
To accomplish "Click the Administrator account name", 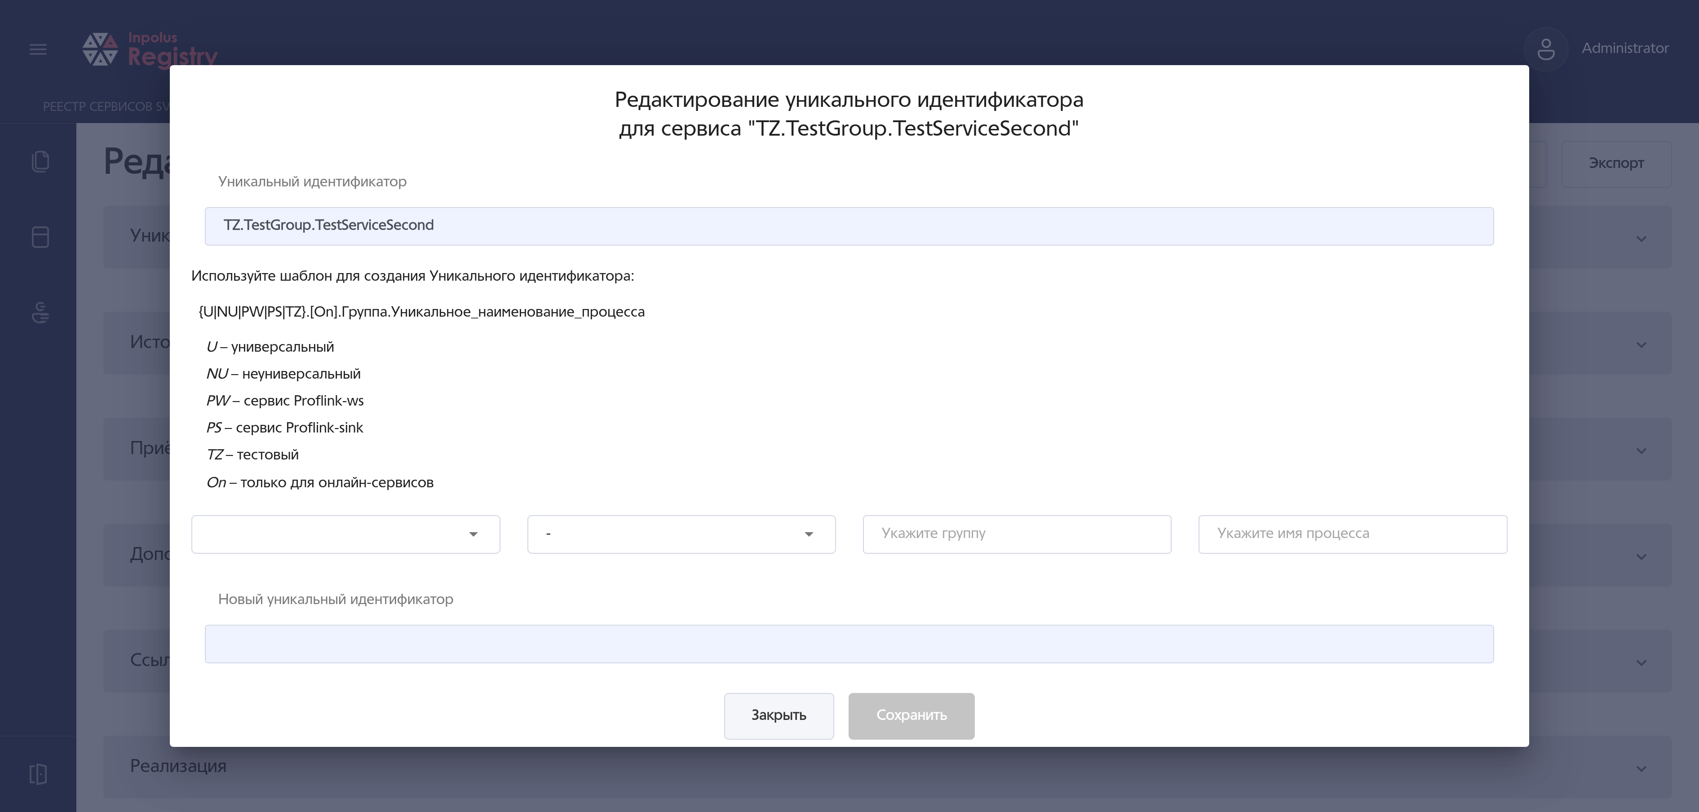I will tap(1624, 48).
